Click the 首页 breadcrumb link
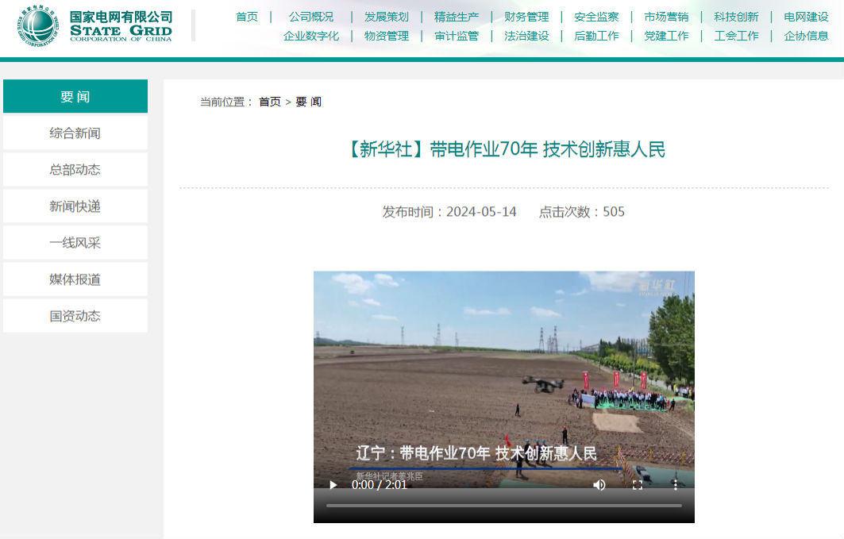This screenshot has height=539, width=844. coord(270,102)
